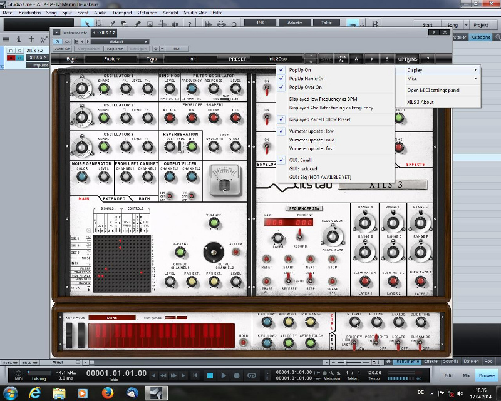Open the Type dropdown in XILS header
This screenshot has width=501, height=401.
pos(152,59)
